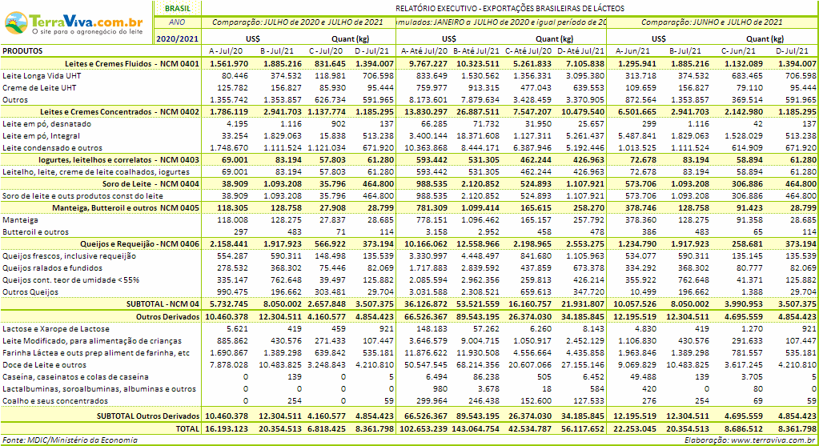Click the 'Leite Longa Vida UHT' row label
This screenshot has height=446, width=819.
[x=42, y=76]
